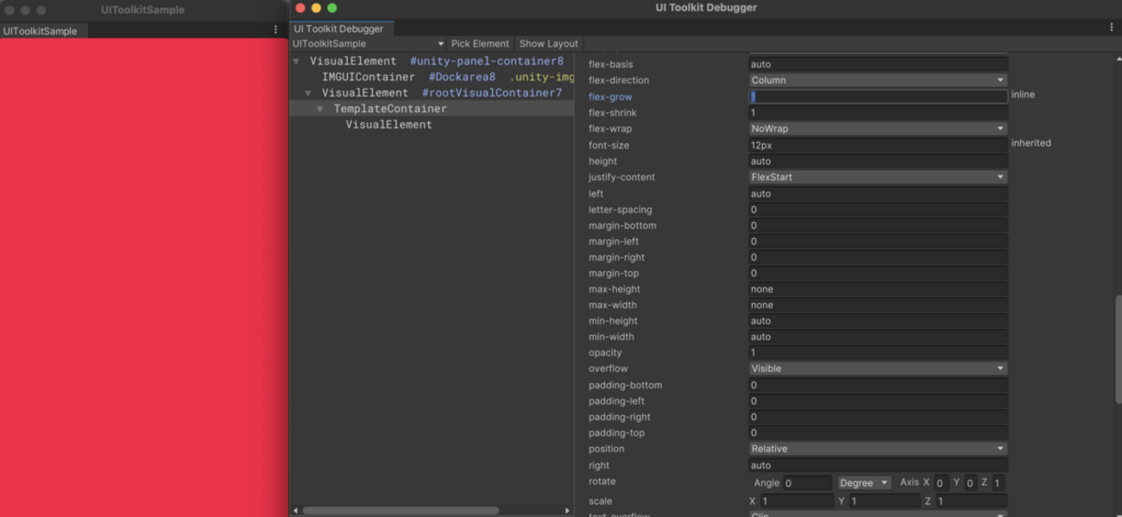Collapse the TemplateContainer tree node
The width and height of the screenshot is (1122, 517).
tap(319, 109)
